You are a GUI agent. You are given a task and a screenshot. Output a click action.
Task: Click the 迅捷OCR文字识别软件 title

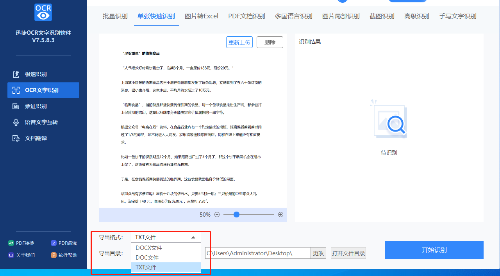tap(43, 33)
